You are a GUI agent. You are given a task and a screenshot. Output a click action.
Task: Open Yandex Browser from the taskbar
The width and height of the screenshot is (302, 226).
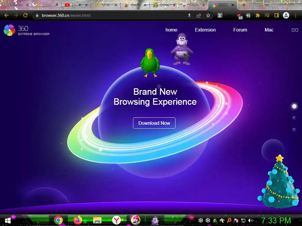point(116,220)
